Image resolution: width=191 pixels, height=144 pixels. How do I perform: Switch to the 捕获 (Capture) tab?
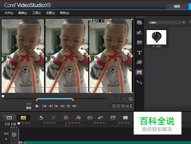pyautogui.click(x=177, y=6)
